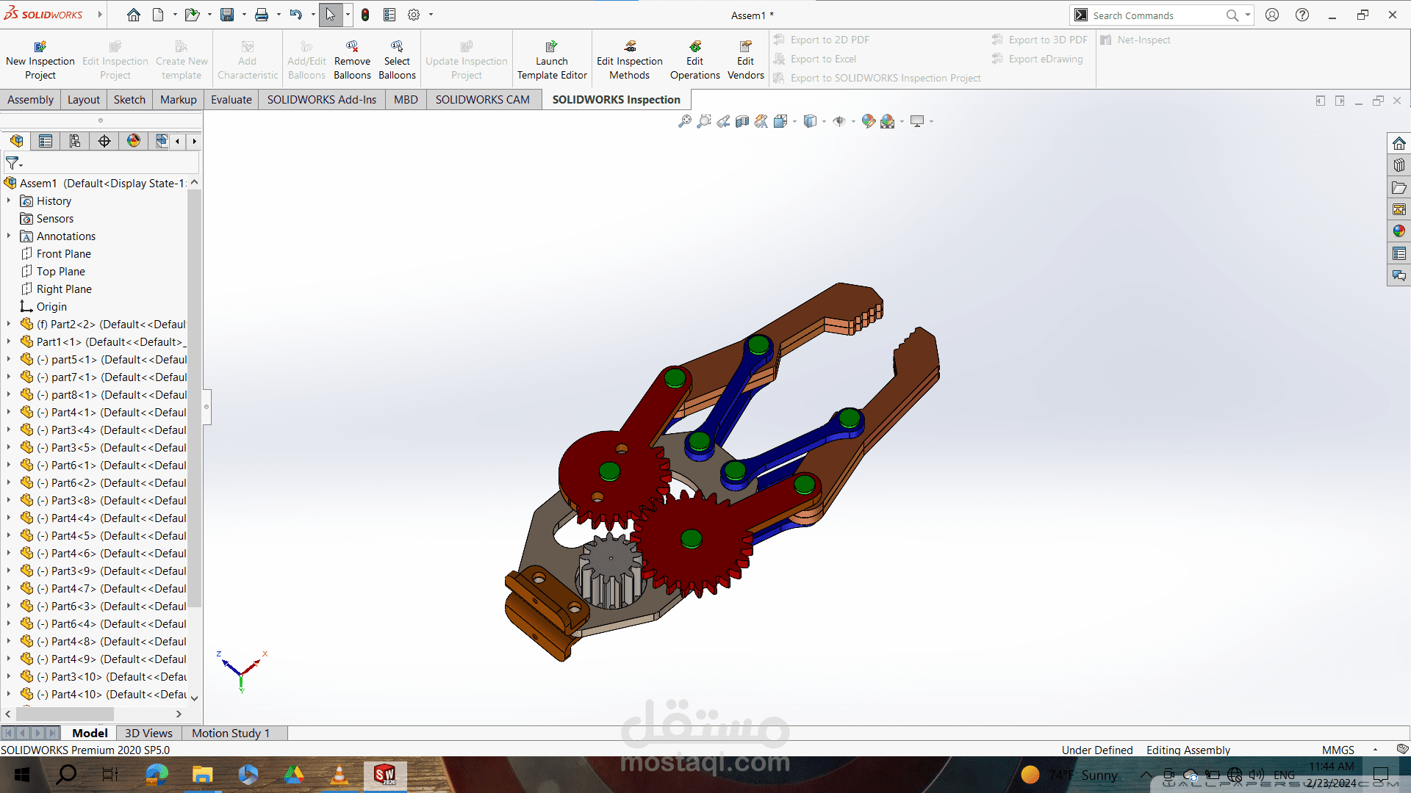Click Launch Template Editor
1411x793 pixels.
click(552, 60)
